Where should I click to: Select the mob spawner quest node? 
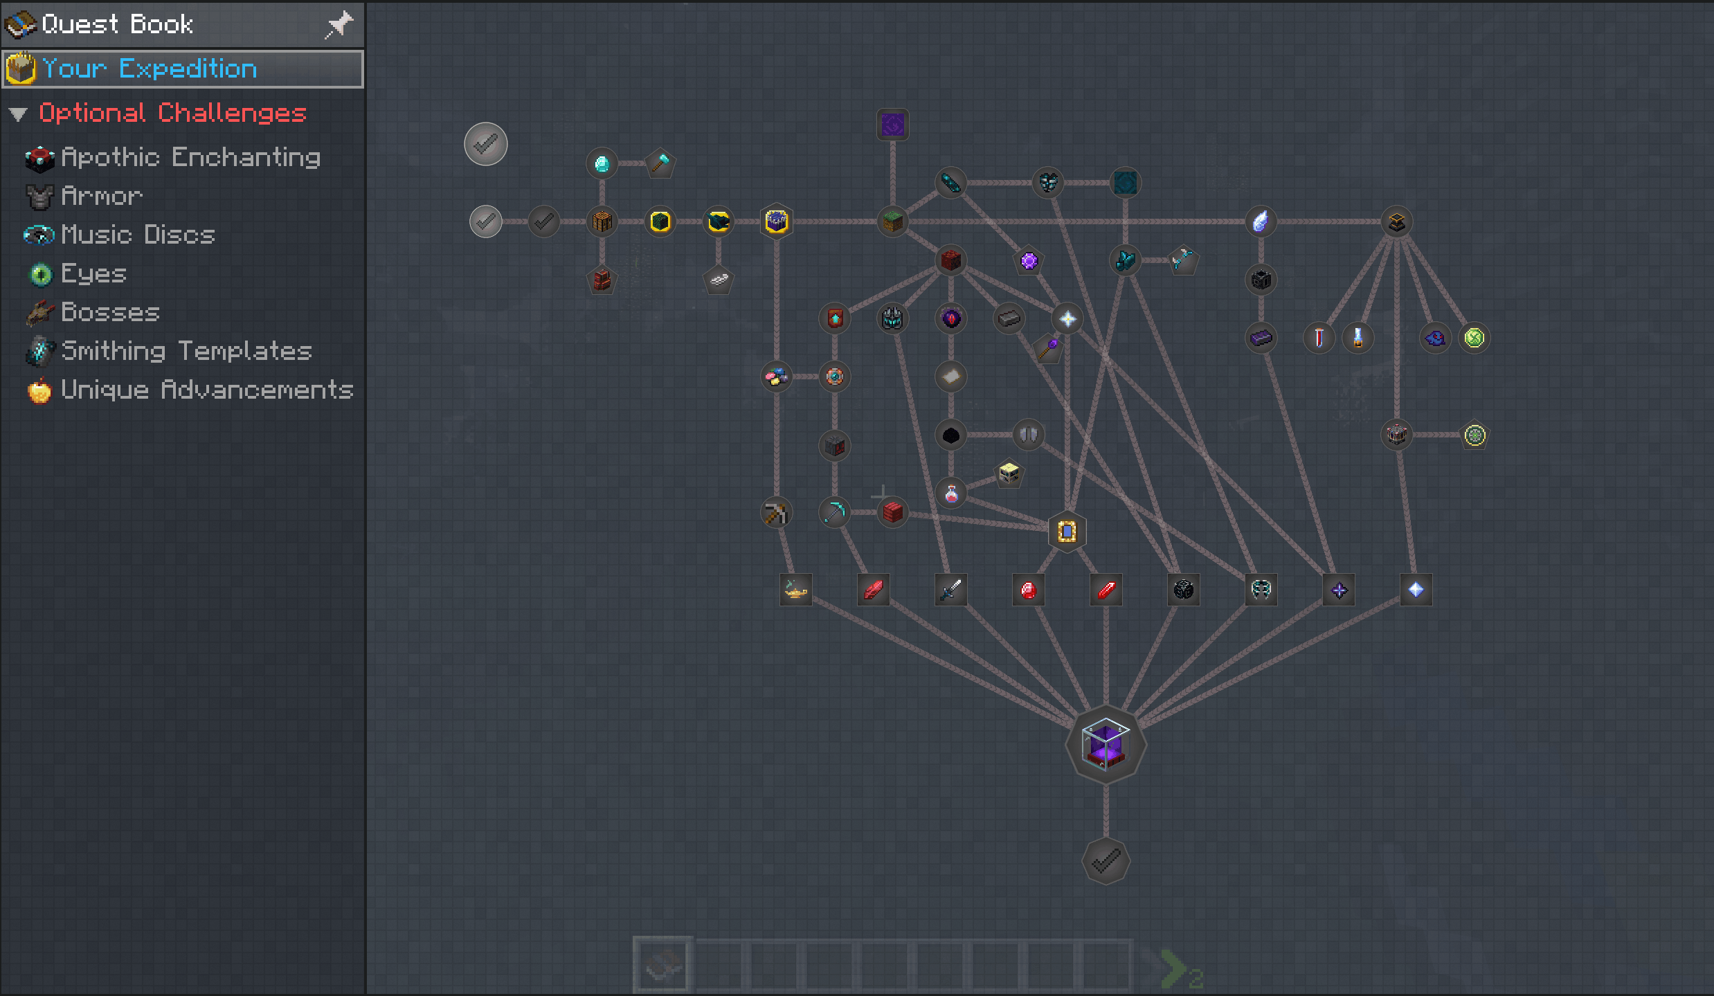click(x=1396, y=435)
